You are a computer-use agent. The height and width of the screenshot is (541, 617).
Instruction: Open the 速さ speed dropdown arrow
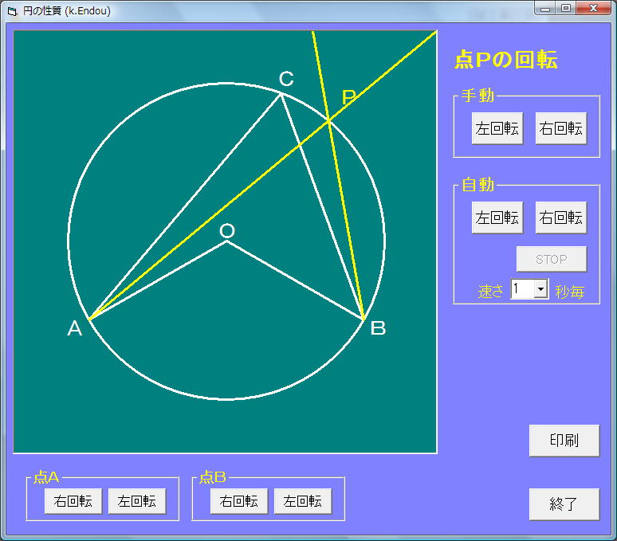(x=541, y=289)
